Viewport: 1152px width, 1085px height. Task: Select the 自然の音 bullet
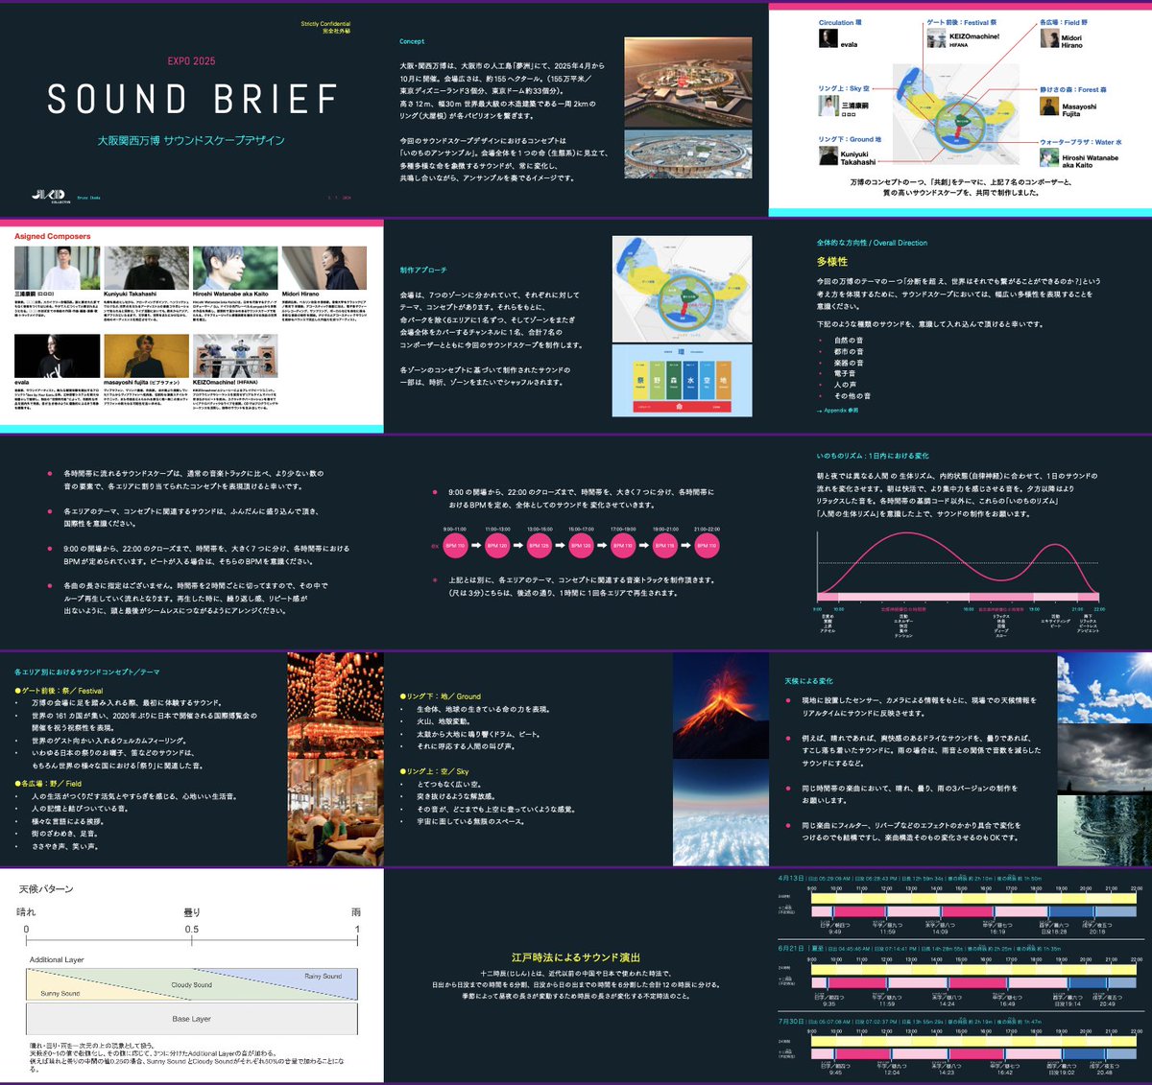848,340
